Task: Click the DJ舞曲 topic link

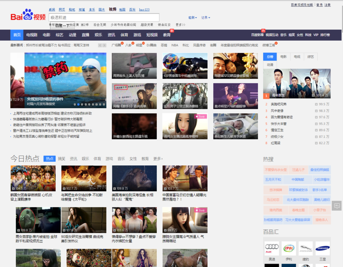Action: pos(151,45)
